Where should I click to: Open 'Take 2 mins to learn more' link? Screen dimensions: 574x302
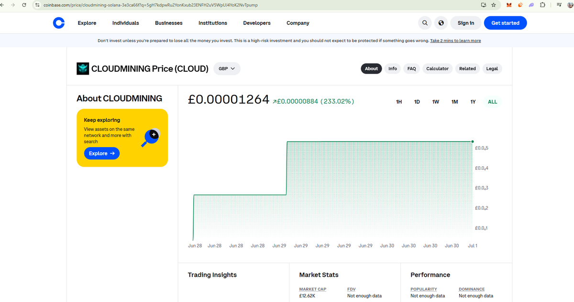pyautogui.click(x=455, y=41)
